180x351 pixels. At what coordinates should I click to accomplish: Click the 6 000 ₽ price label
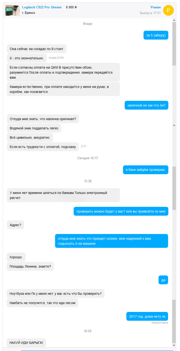tap(71, 7)
